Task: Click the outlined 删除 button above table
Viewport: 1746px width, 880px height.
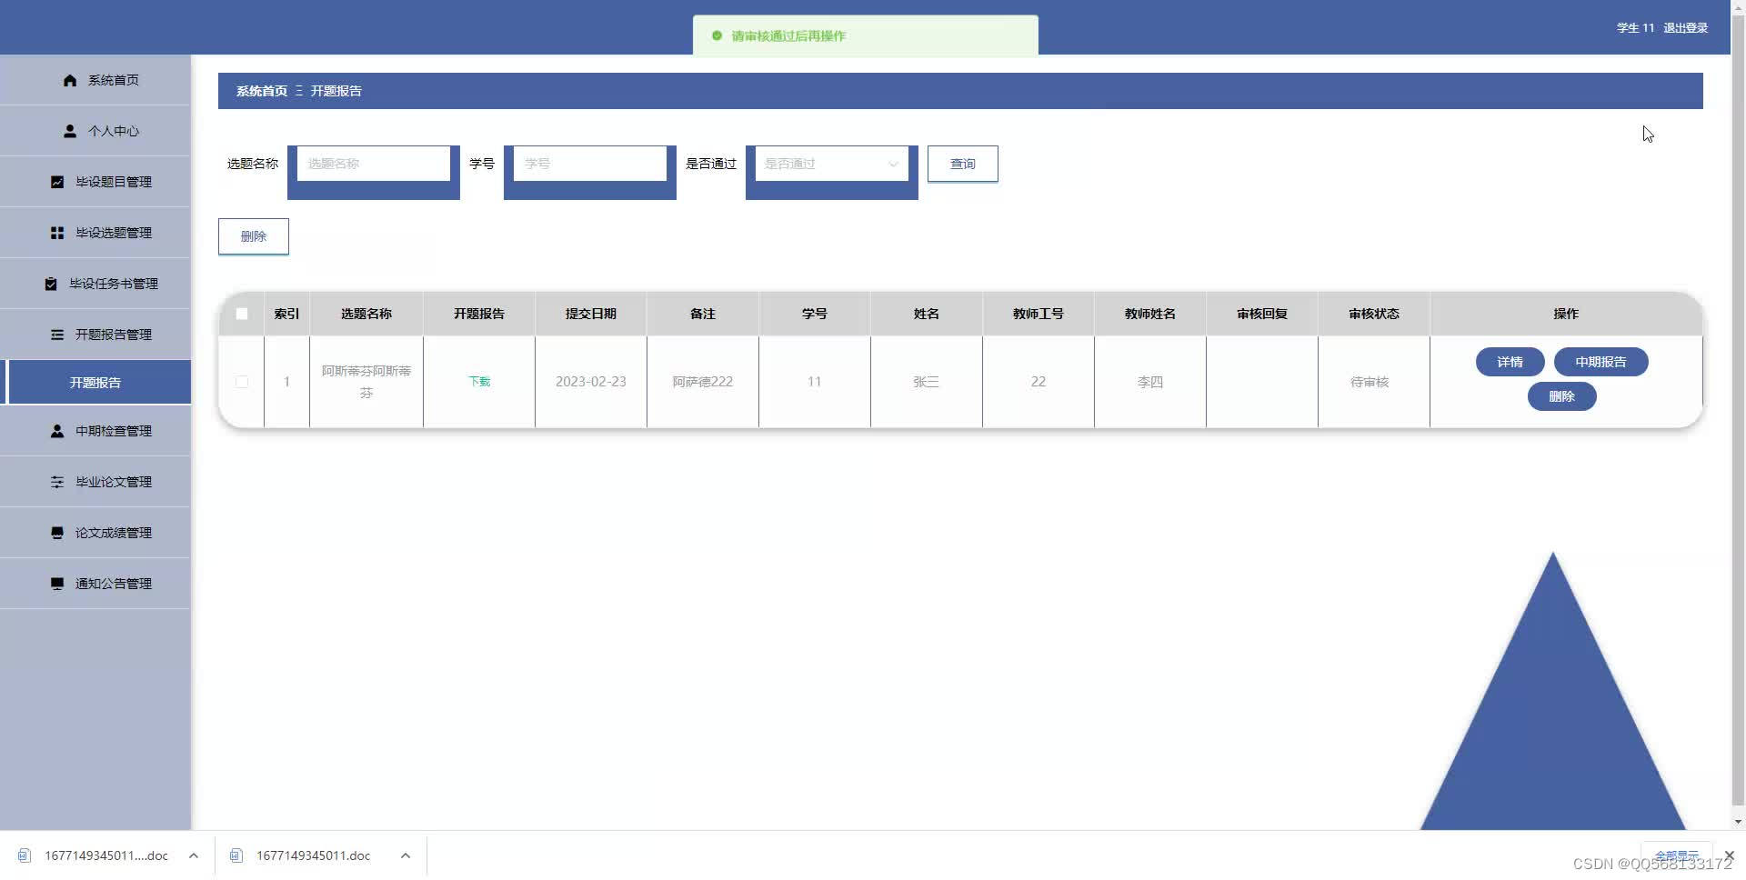Action: 254,236
